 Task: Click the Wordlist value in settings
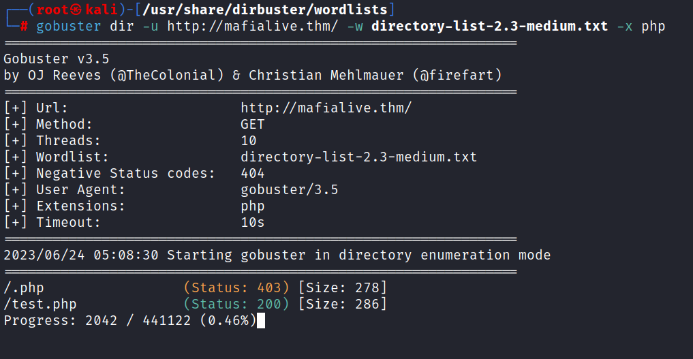point(359,157)
